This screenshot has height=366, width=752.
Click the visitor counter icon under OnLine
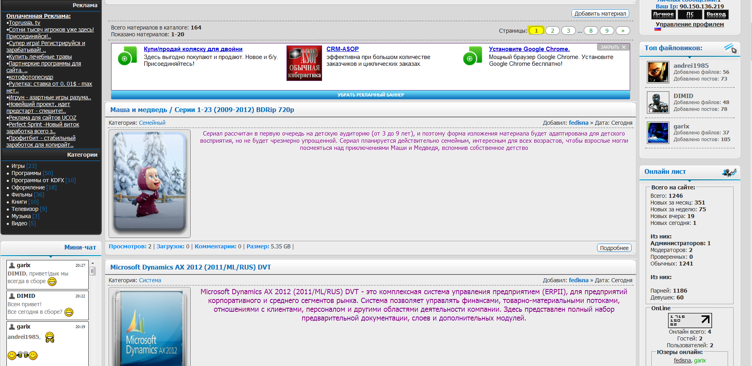pyautogui.click(x=690, y=321)
